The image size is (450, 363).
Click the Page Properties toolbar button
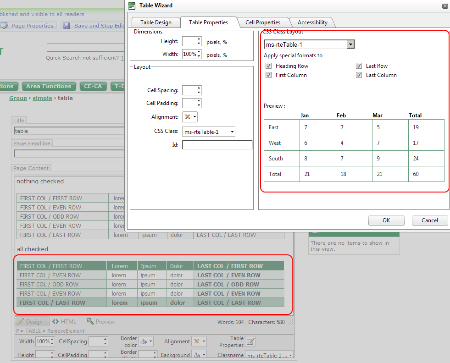[x=28, y=26]
